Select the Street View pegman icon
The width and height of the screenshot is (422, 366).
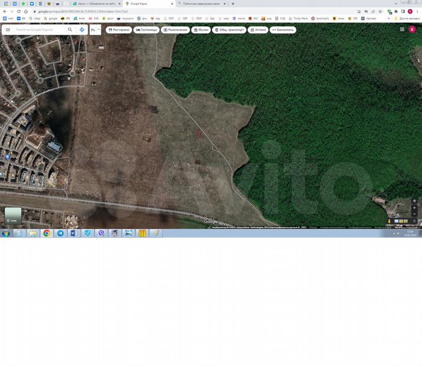(389, 222)
